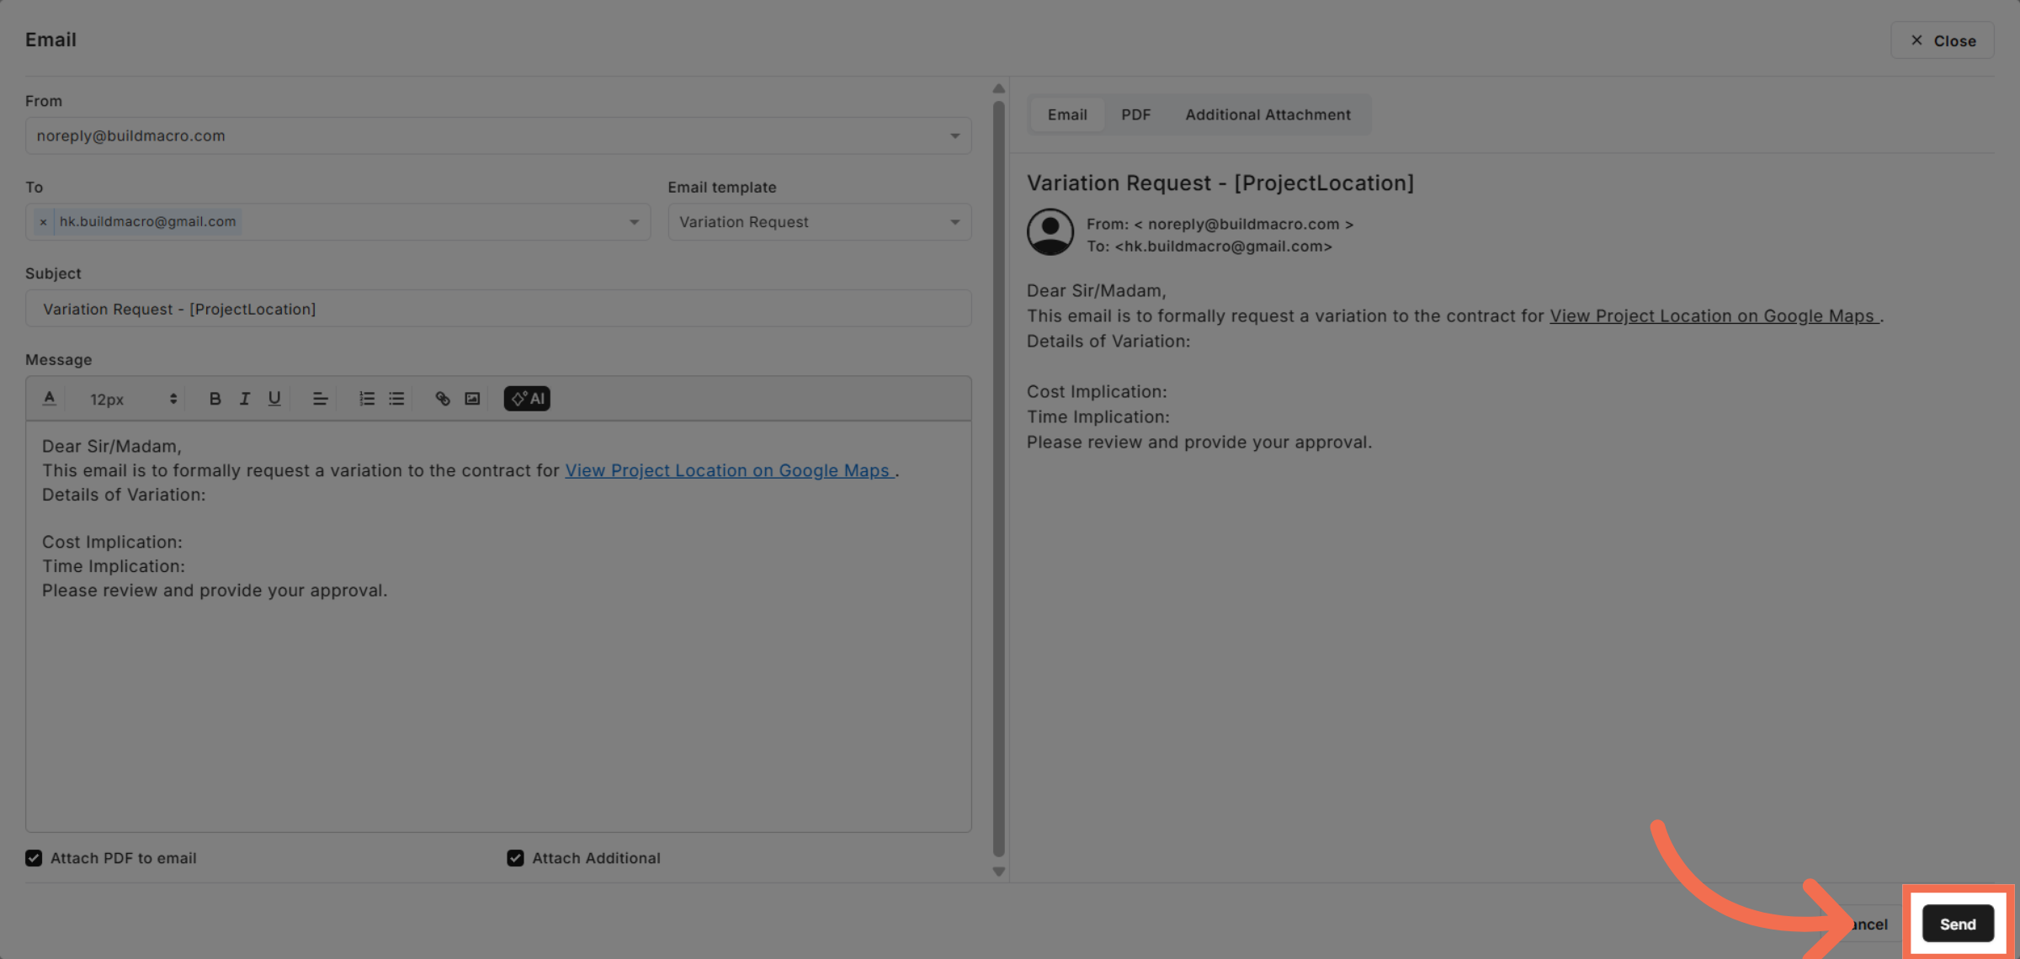Expand the To recipient dropdown
The width and height of the screenshot is (2020, 959).
click(634, 221)
